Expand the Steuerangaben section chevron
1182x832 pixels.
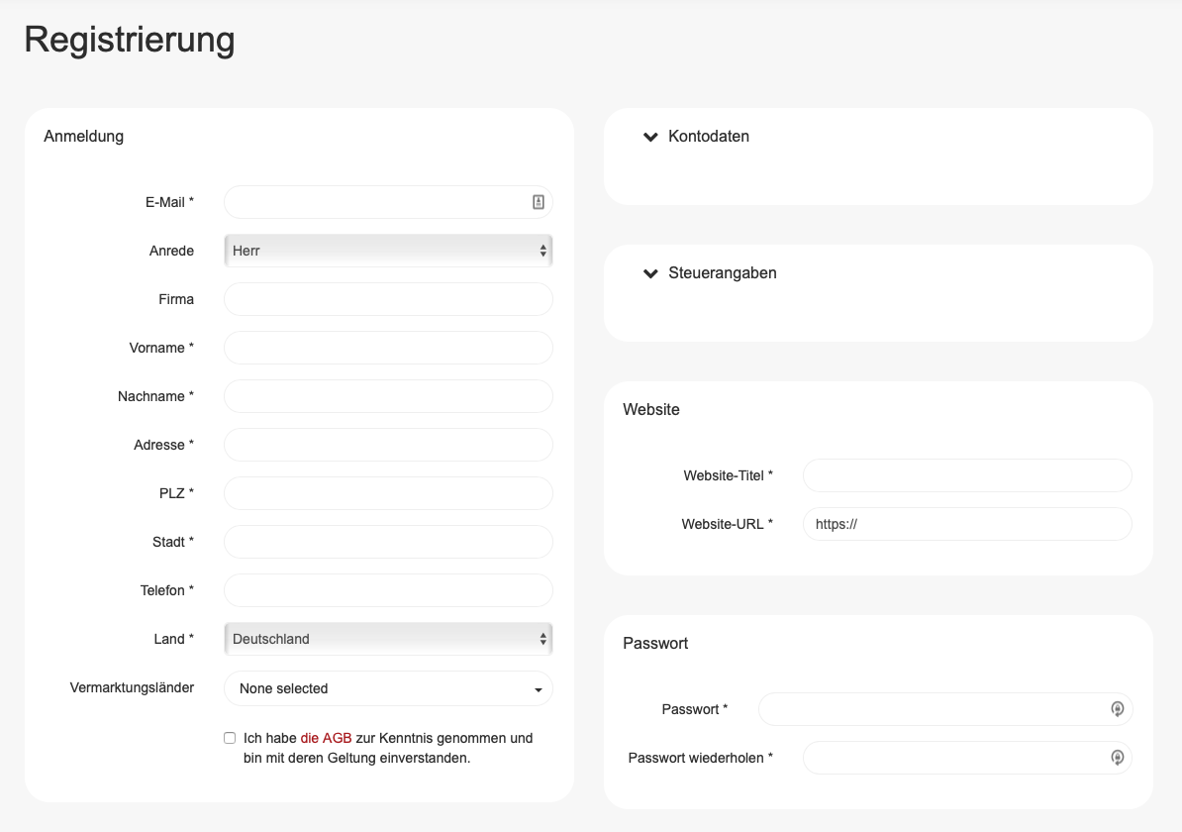[x=650, y=273]
